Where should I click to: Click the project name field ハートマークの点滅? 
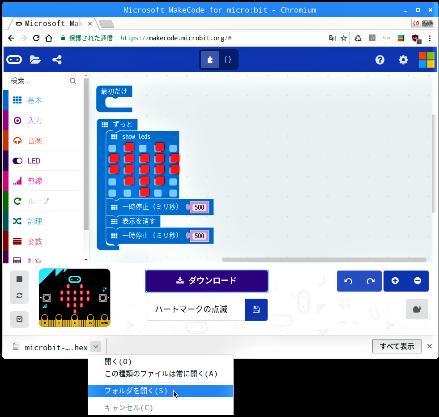[x=196, y=310]
